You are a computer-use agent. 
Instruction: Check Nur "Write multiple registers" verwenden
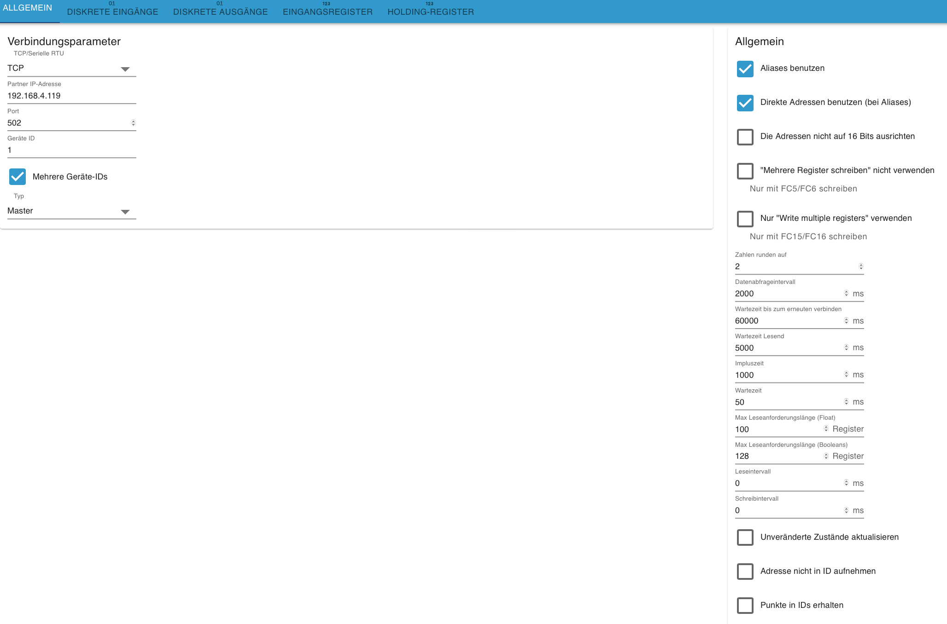coord(745,219)
